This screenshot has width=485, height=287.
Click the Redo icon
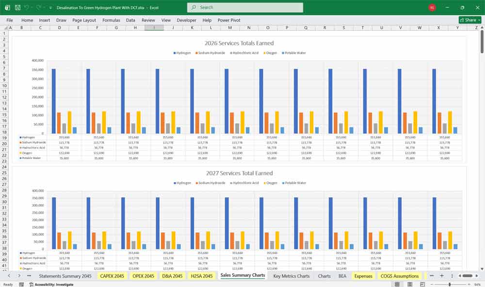click(37, 8)
